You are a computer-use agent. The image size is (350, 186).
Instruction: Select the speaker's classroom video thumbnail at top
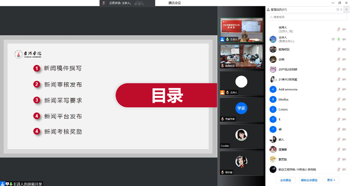241,30
